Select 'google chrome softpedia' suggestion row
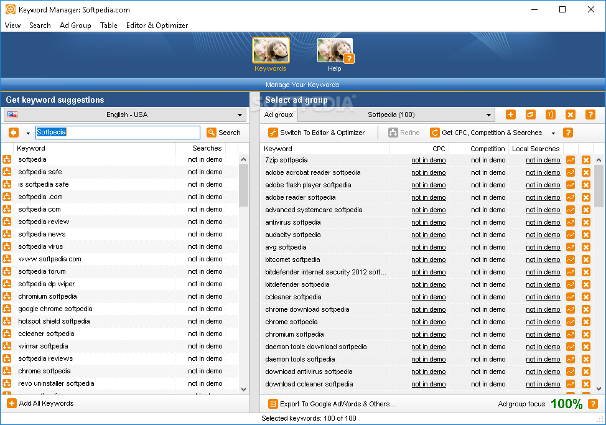This screenshot has width=606, height=425. [120, 309]
